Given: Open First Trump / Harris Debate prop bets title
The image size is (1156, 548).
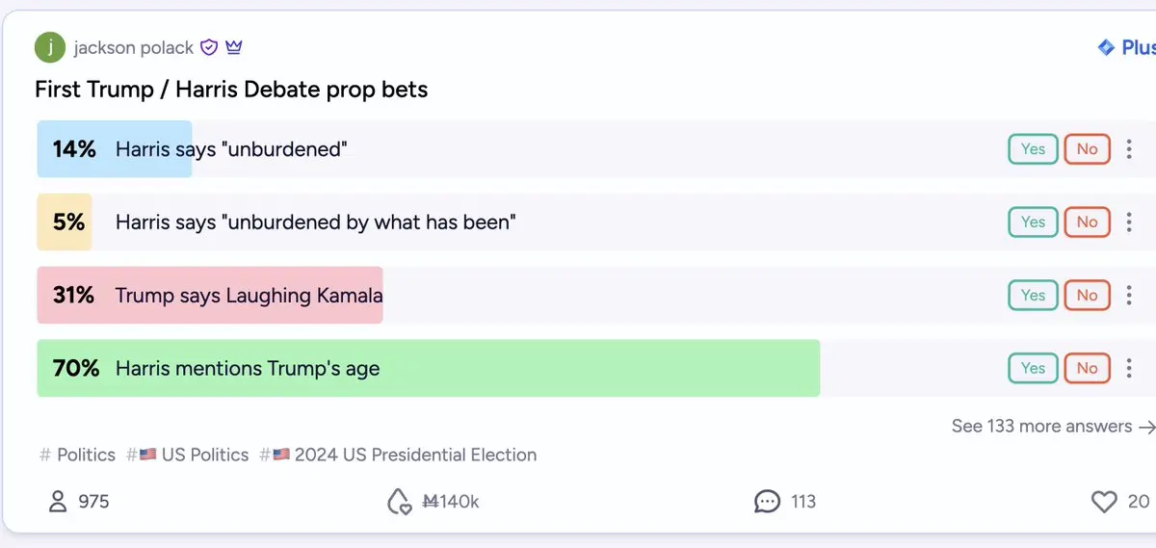Looking at the screenshot, I should (x=231, y=90).
